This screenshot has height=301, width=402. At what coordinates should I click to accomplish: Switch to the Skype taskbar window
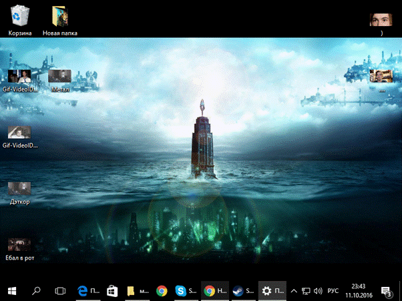coord(185,291)
